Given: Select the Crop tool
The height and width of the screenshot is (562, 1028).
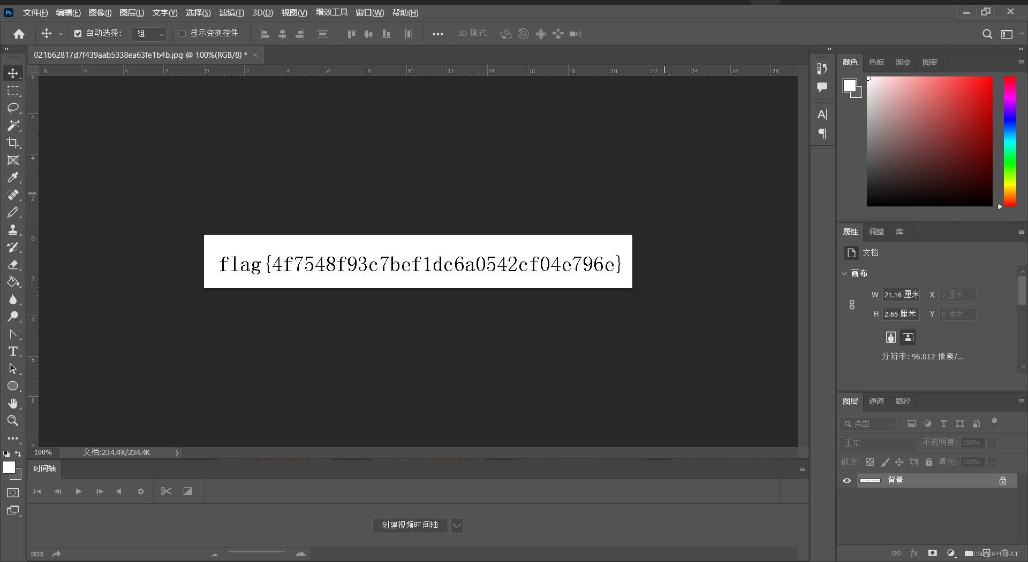Looking at the screenshot, I should click(x=13, y=143).
